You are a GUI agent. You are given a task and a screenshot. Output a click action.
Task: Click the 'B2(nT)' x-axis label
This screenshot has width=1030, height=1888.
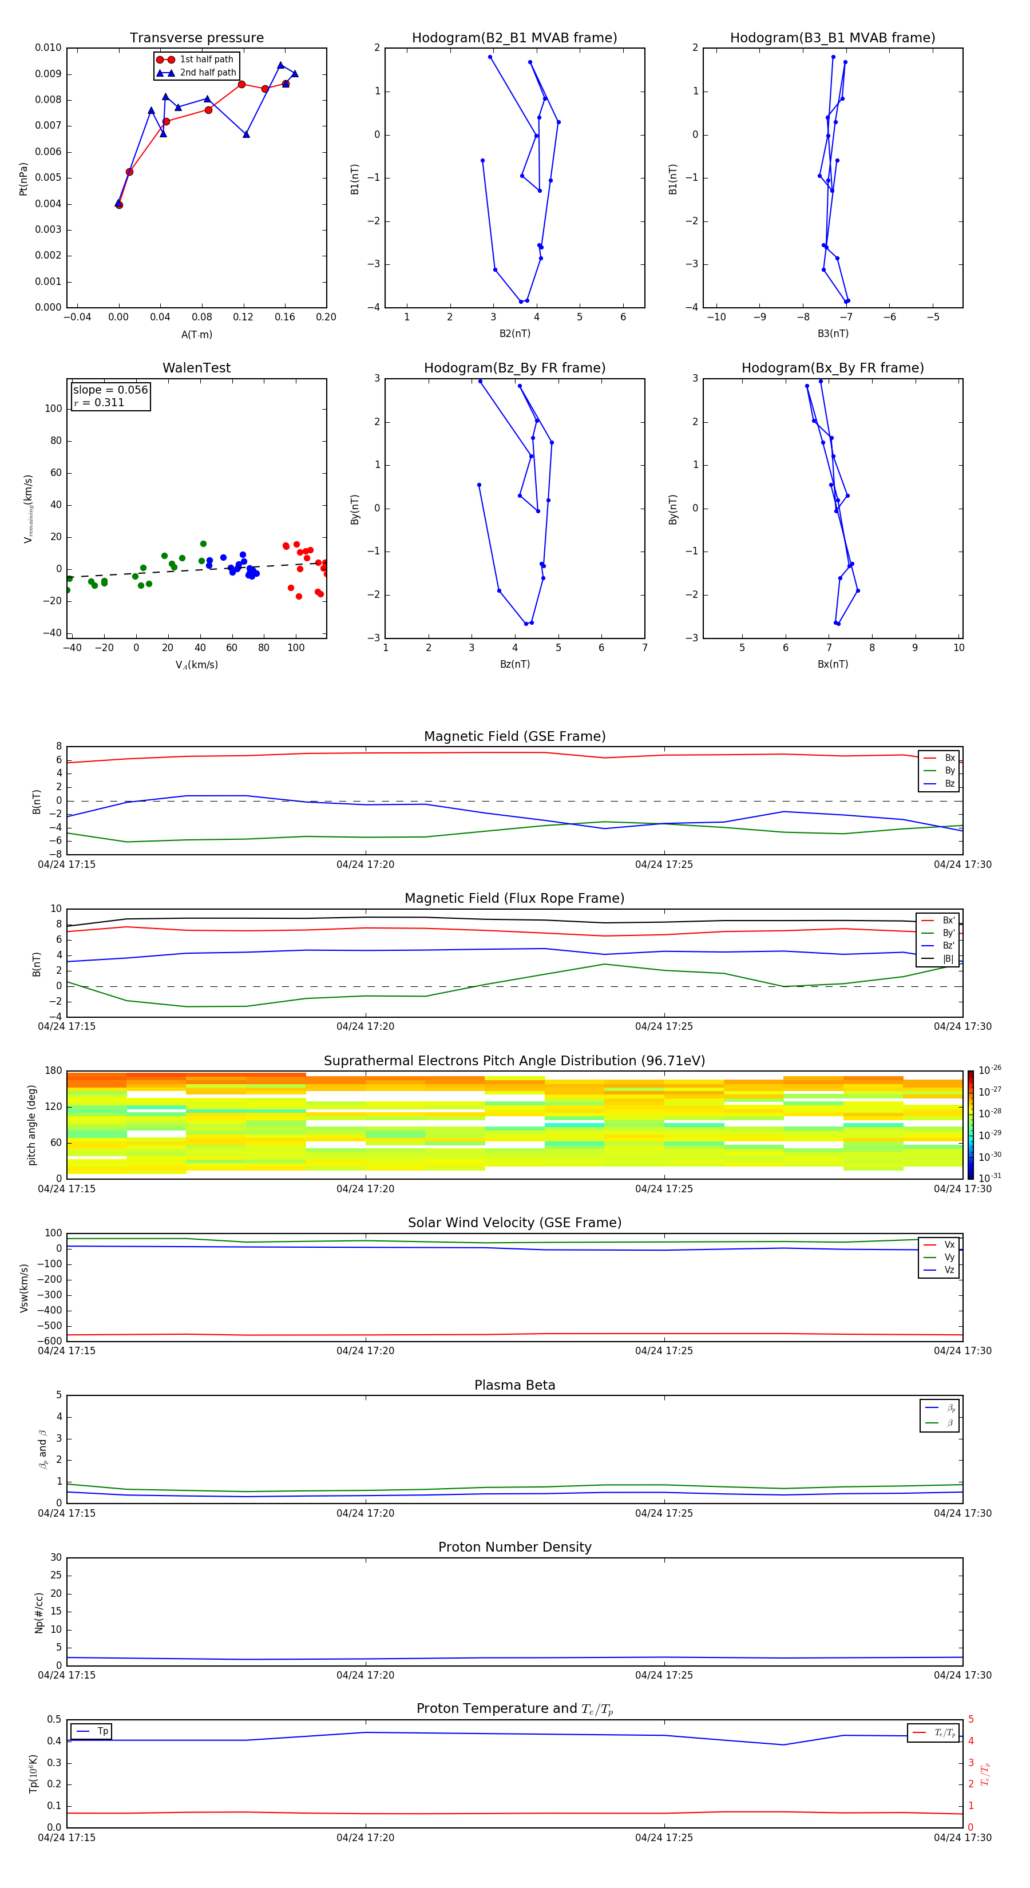click(514, 334)
